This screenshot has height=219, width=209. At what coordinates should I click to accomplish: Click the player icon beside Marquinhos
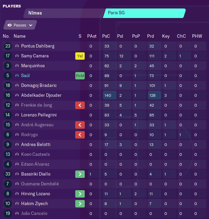(17, 66)
